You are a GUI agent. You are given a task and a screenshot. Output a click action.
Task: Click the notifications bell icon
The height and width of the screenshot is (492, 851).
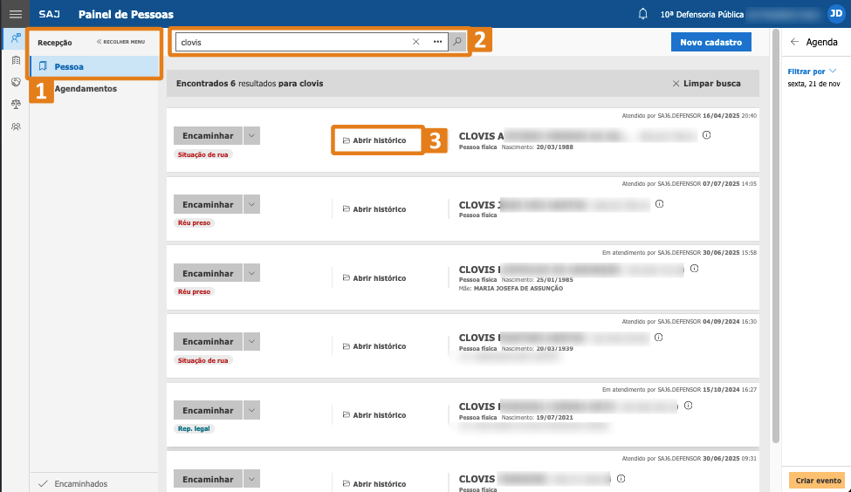[x=643, y=14]
